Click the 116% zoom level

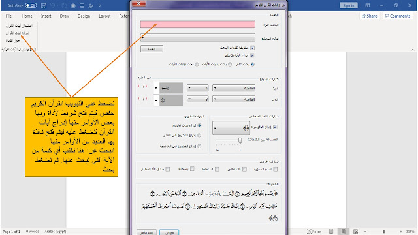pos(411,232)
